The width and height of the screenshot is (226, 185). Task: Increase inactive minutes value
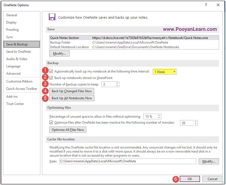point(195,122)
